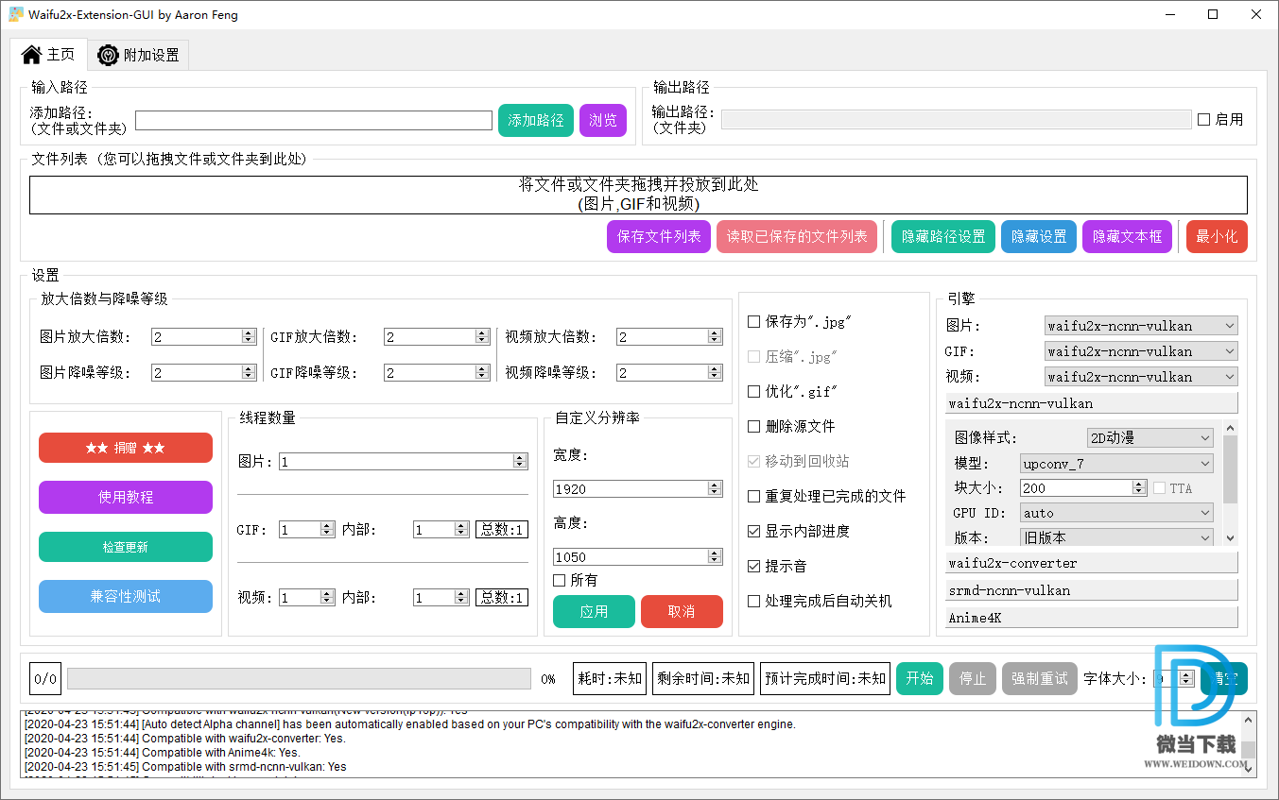Adjust the 图片放大倍数 spinner
1279x800 pixels.
tap(203, 336)
